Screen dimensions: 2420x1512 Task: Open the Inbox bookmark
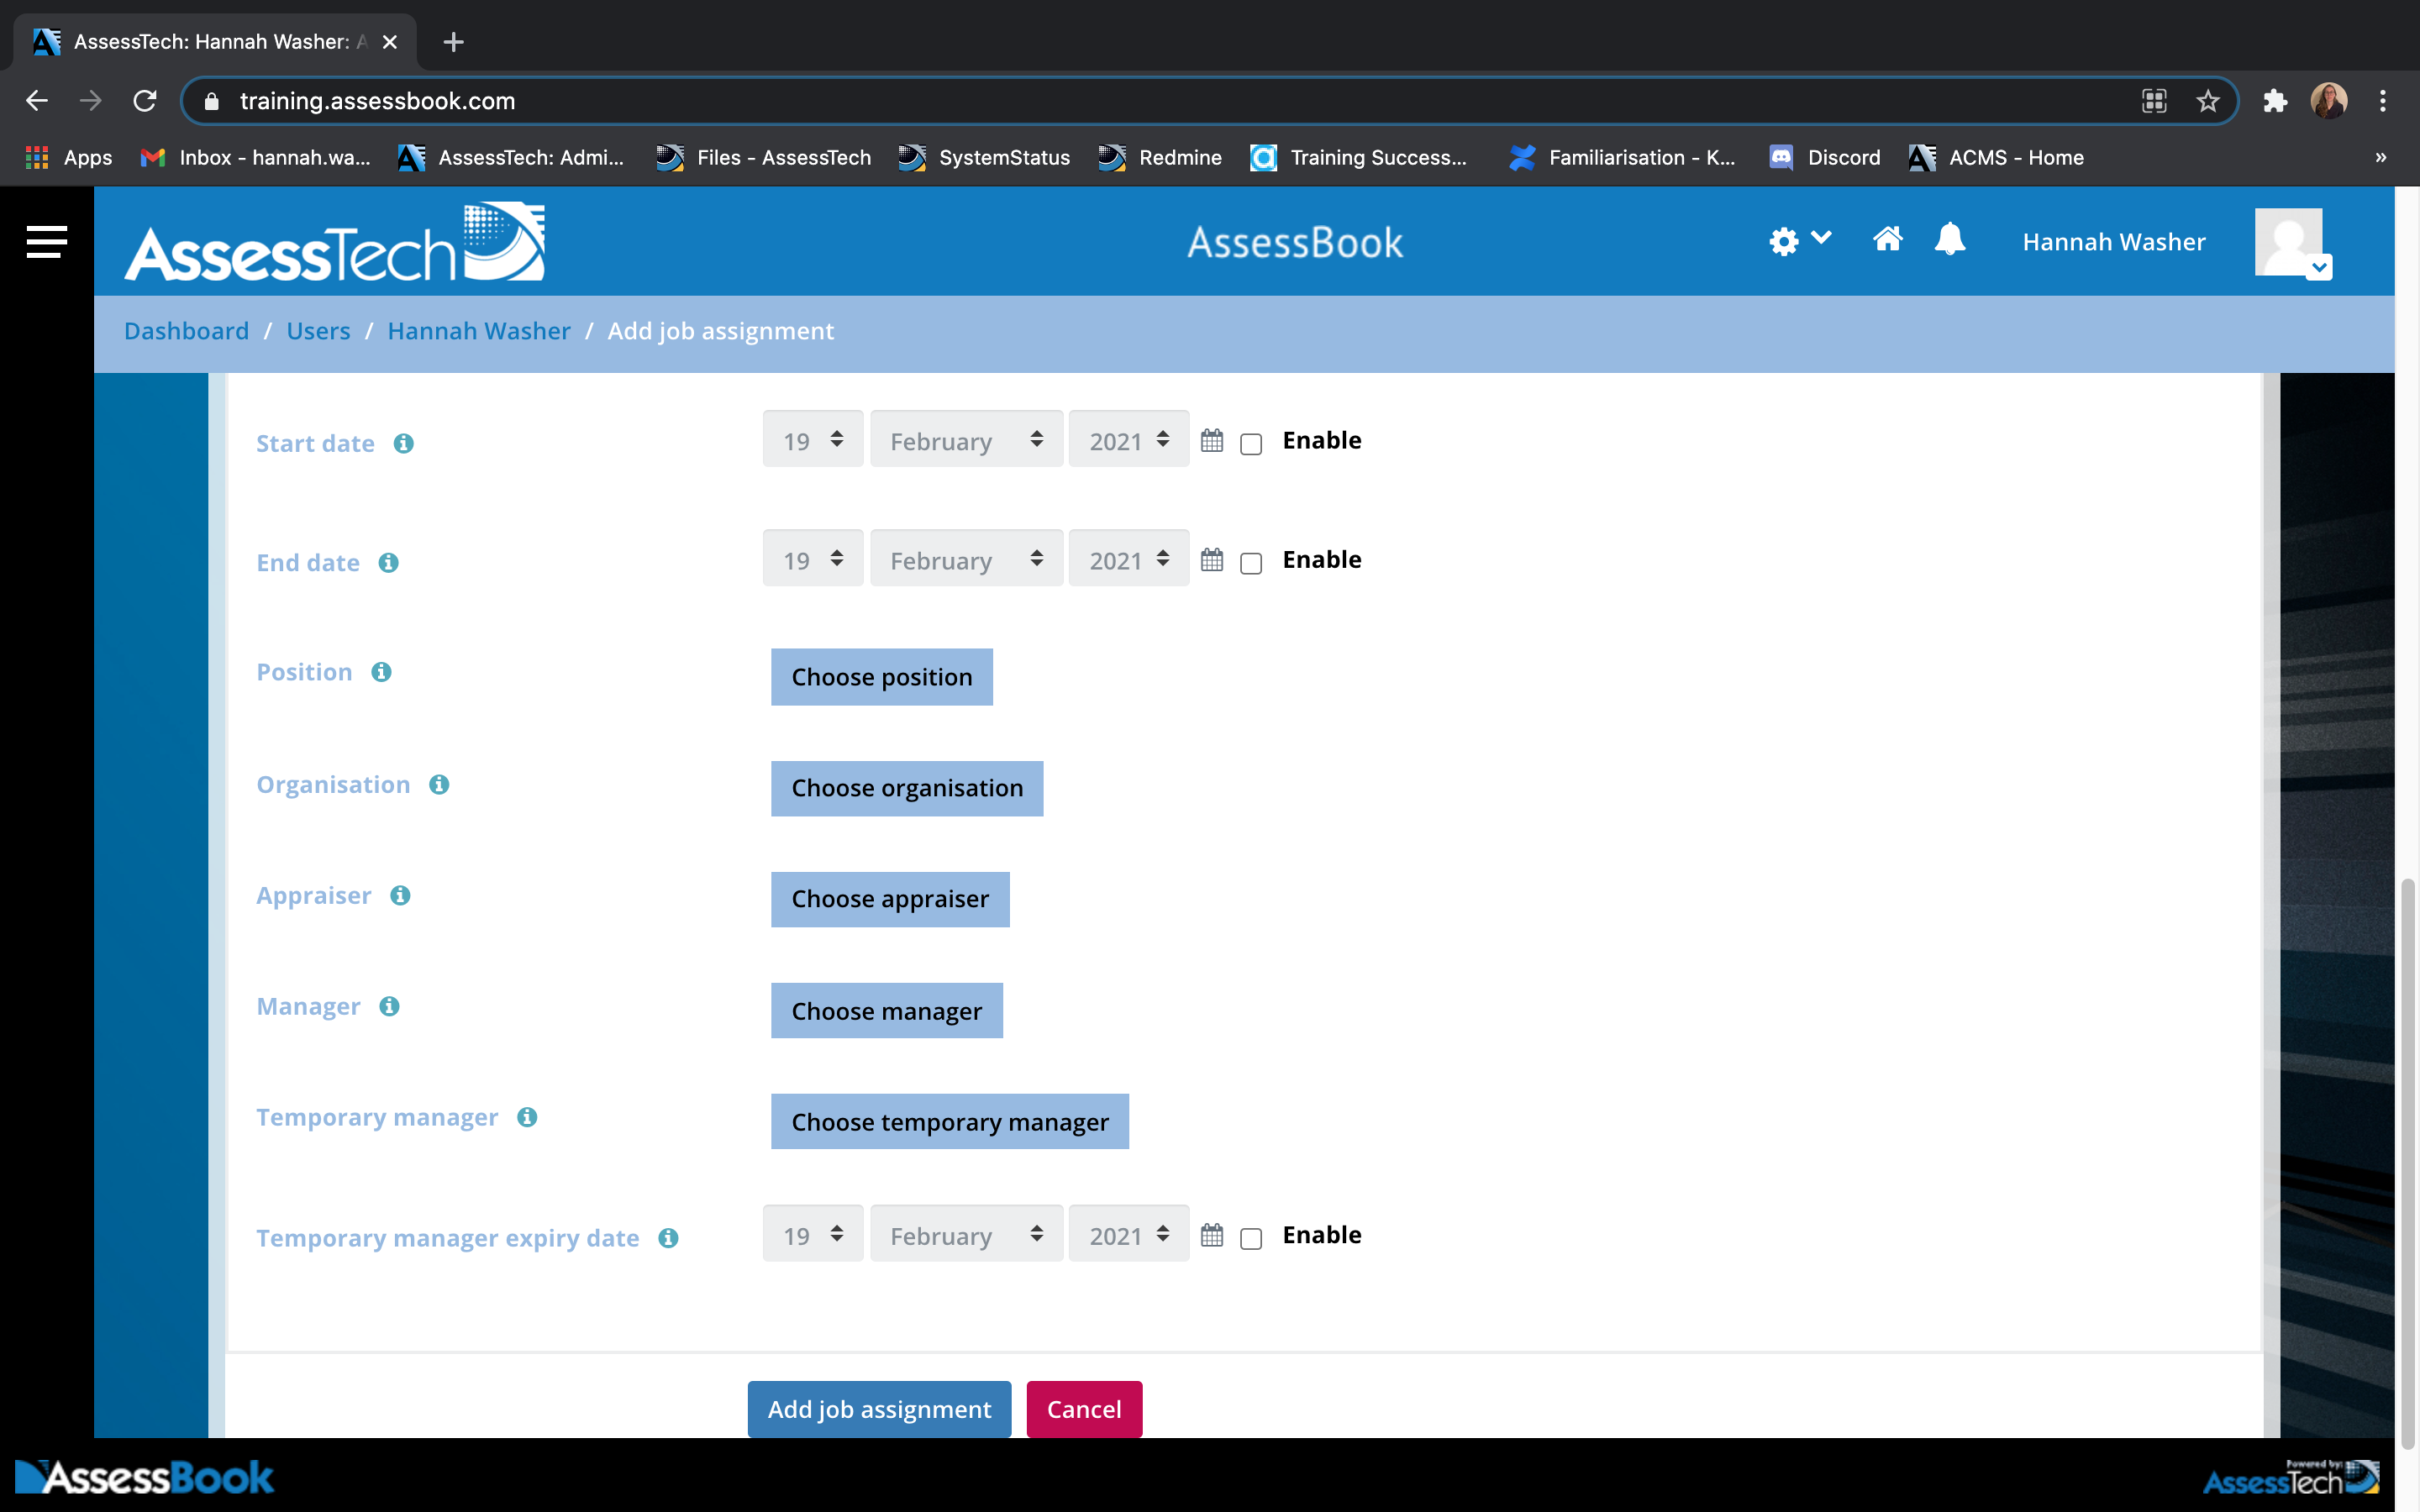[255, 157]
